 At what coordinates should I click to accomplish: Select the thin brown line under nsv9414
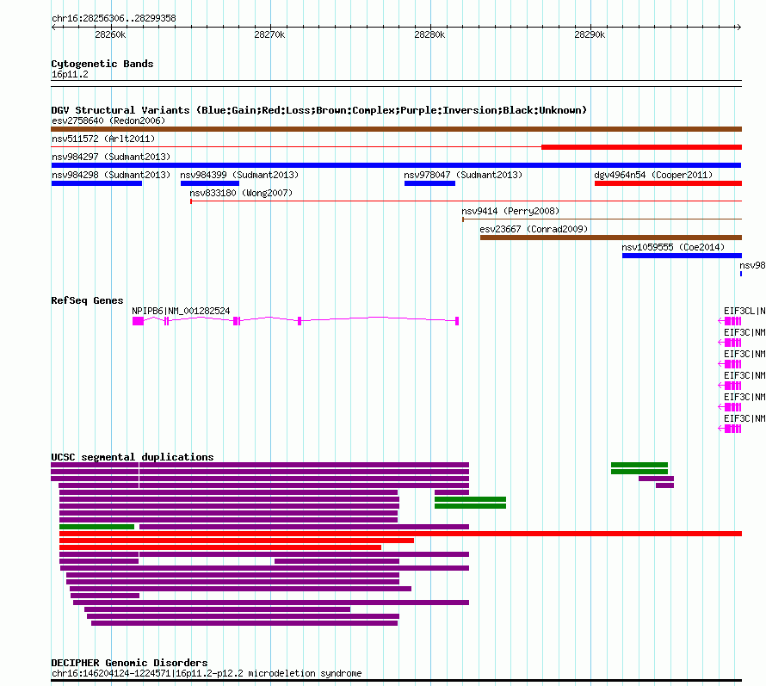(x=602, y=219)
